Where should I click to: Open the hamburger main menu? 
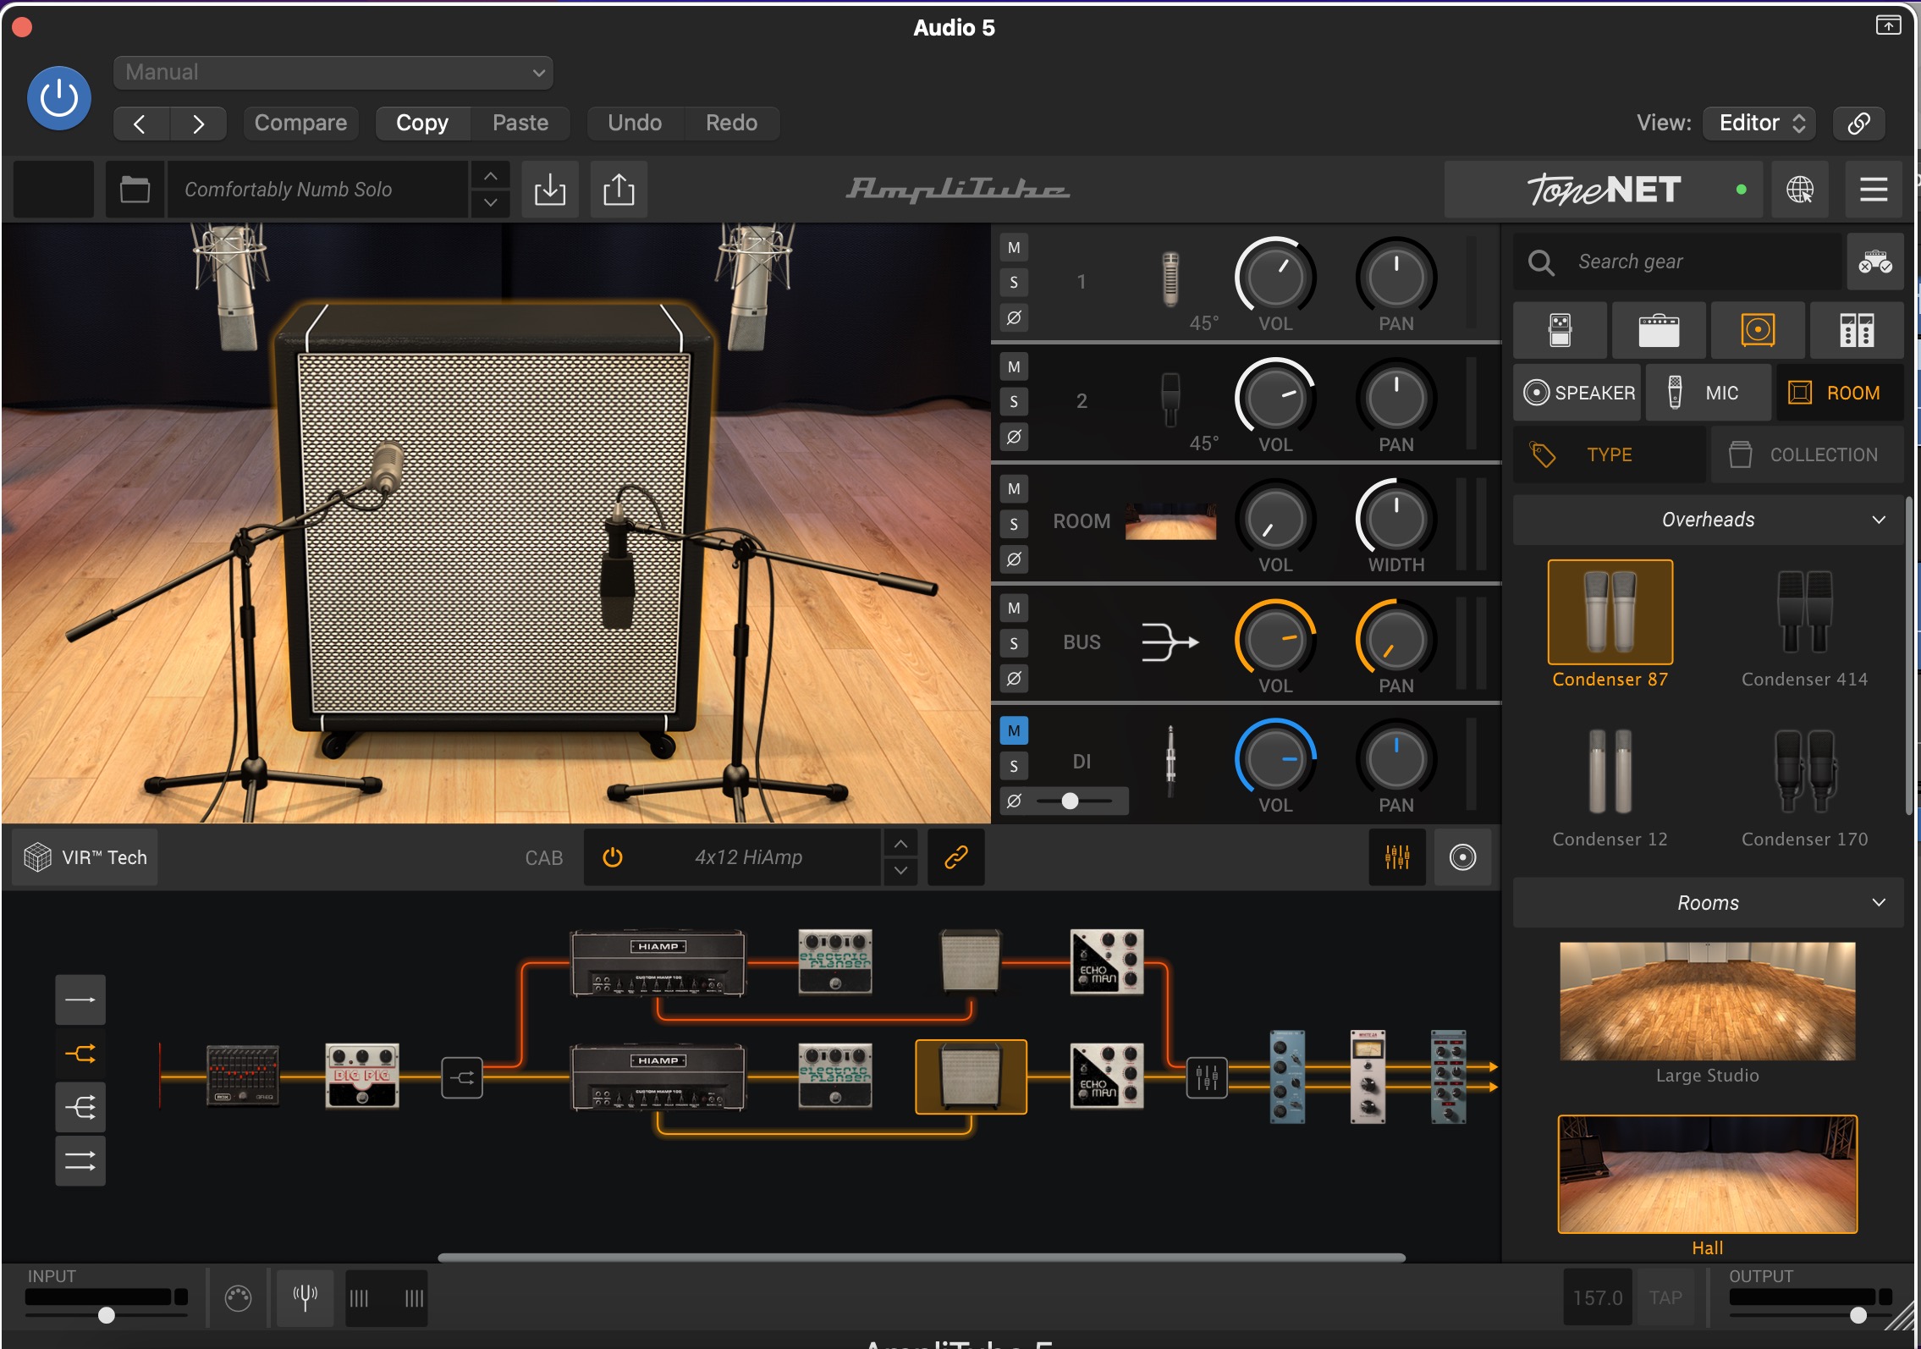[1874, 190]
